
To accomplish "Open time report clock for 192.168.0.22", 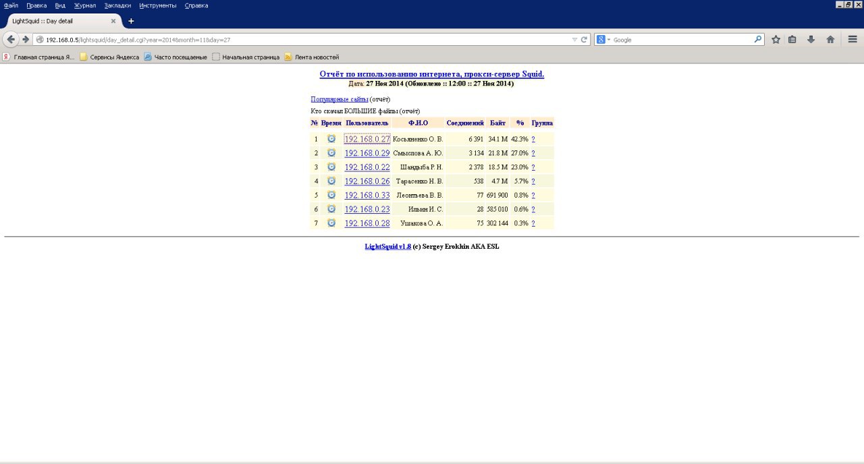I will point(331,167).
